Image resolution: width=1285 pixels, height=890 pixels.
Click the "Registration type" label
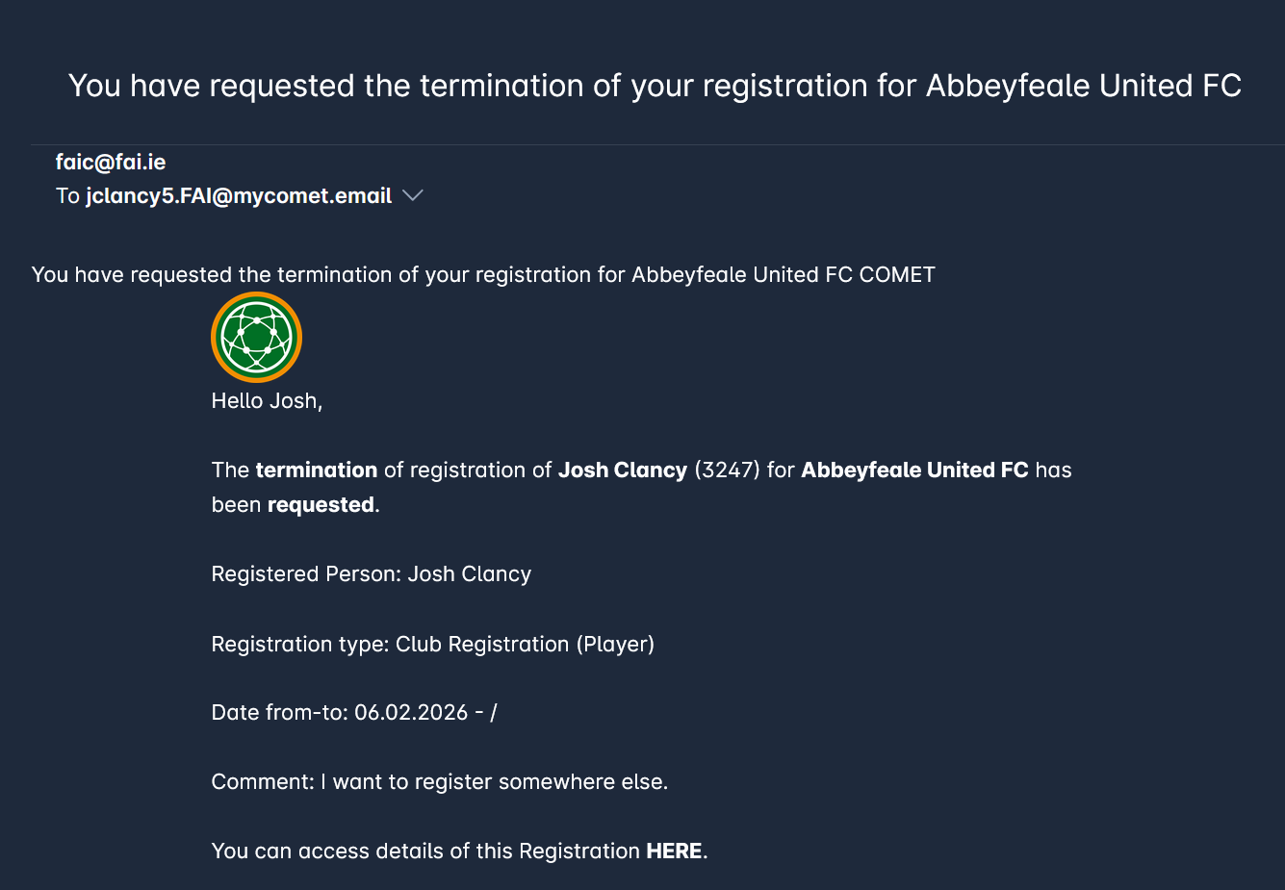point(299,645)
